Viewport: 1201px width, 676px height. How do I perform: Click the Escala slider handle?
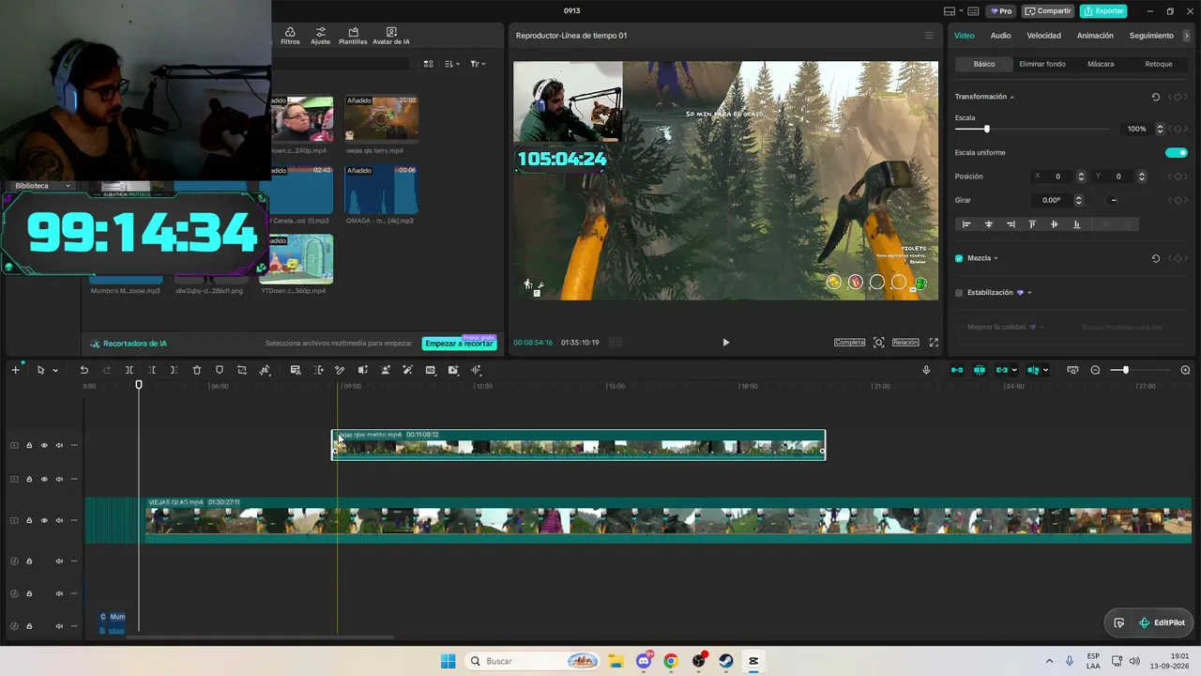click(x=986, y=129)
